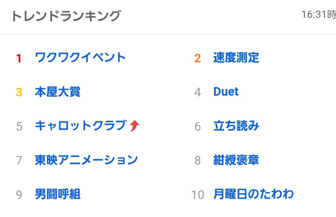Click the orange rank number 2
This screenshot has height=217, width=336.
click(198, 58)
